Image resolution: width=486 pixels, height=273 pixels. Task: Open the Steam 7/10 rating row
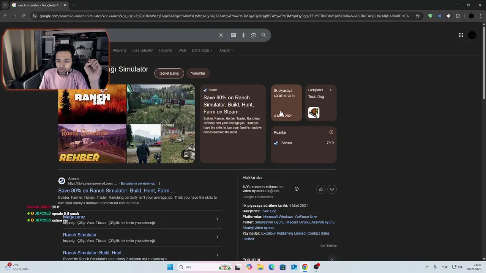point(303,143)
